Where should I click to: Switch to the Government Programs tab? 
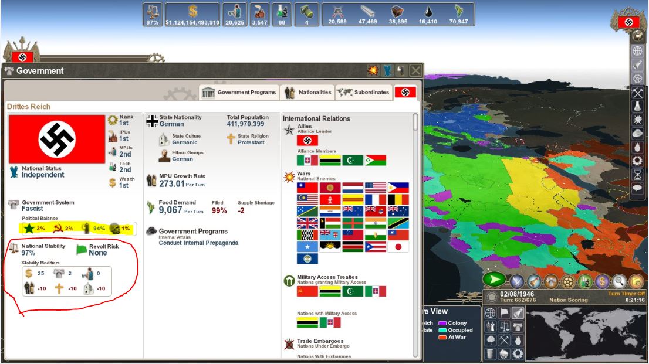[239, 92]
